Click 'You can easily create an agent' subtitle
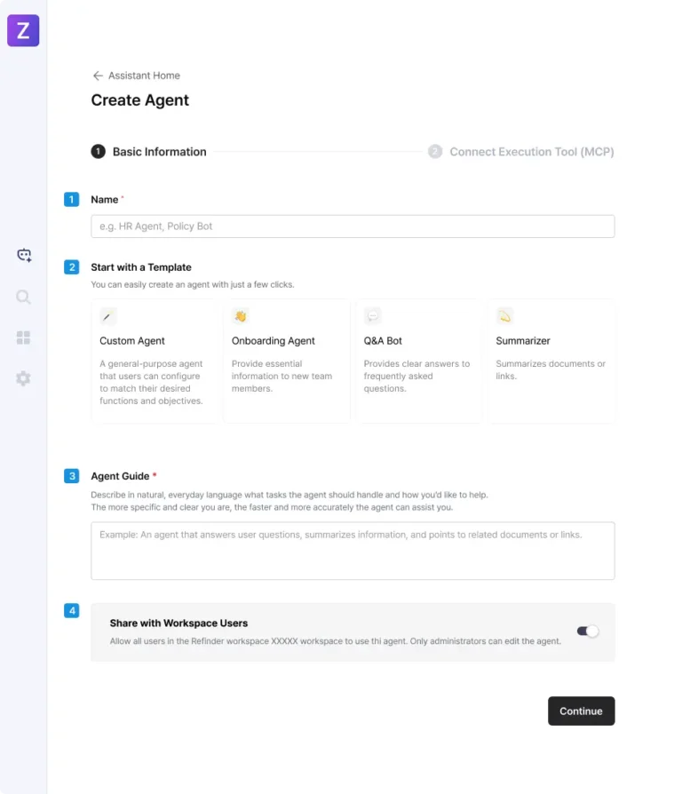The width and height of the screenshot is (682, 794). coord(193,284)
